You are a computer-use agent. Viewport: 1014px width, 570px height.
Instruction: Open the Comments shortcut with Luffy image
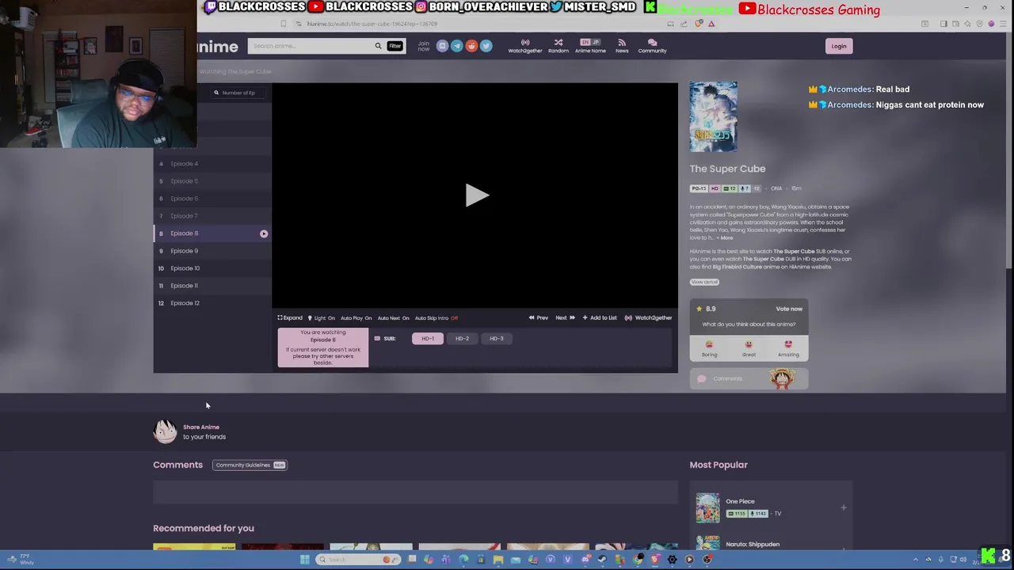point(749,378)
